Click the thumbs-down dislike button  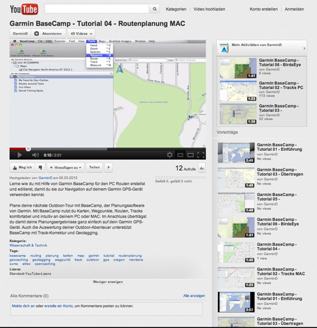pos(40,168)
